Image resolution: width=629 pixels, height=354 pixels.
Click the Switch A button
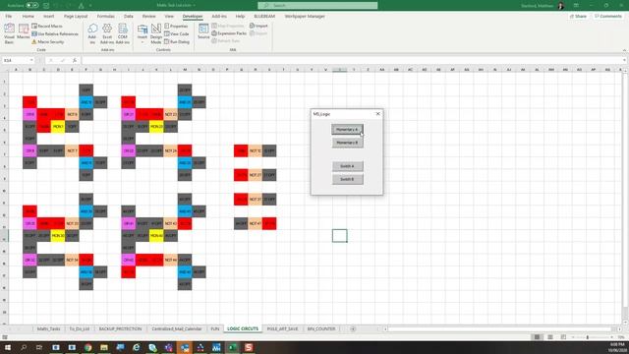(x=347, y=166)
